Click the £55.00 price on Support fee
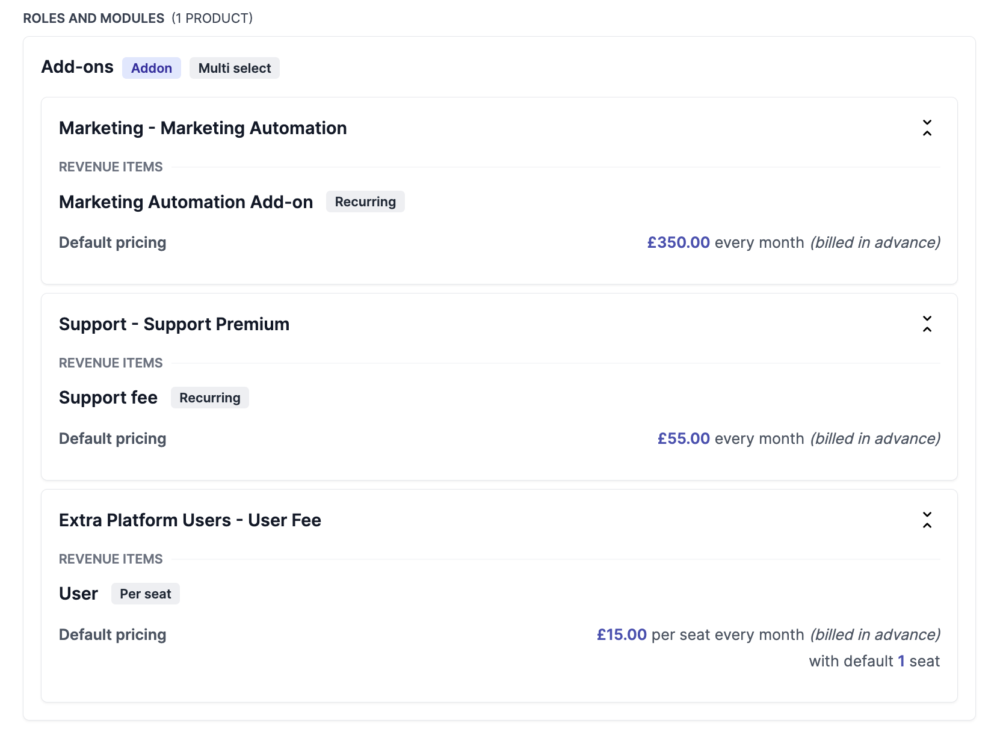 (684, 438)
